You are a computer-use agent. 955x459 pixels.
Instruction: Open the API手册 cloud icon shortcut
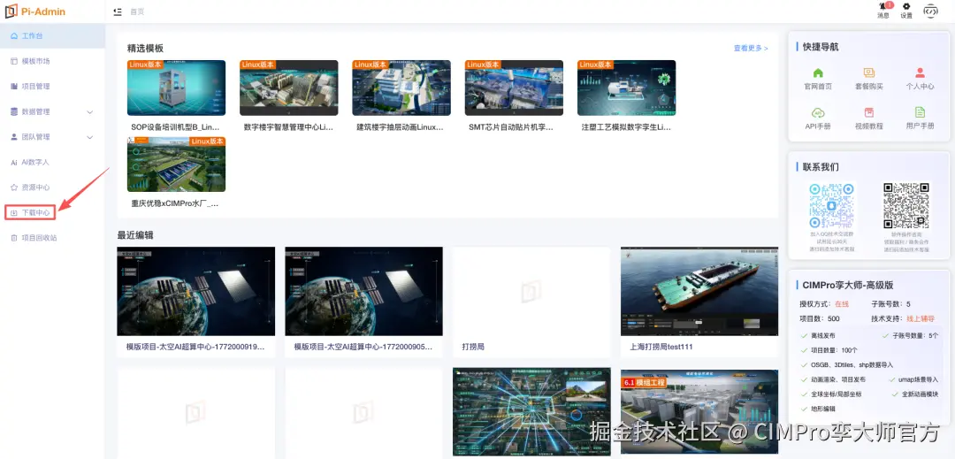818,112
